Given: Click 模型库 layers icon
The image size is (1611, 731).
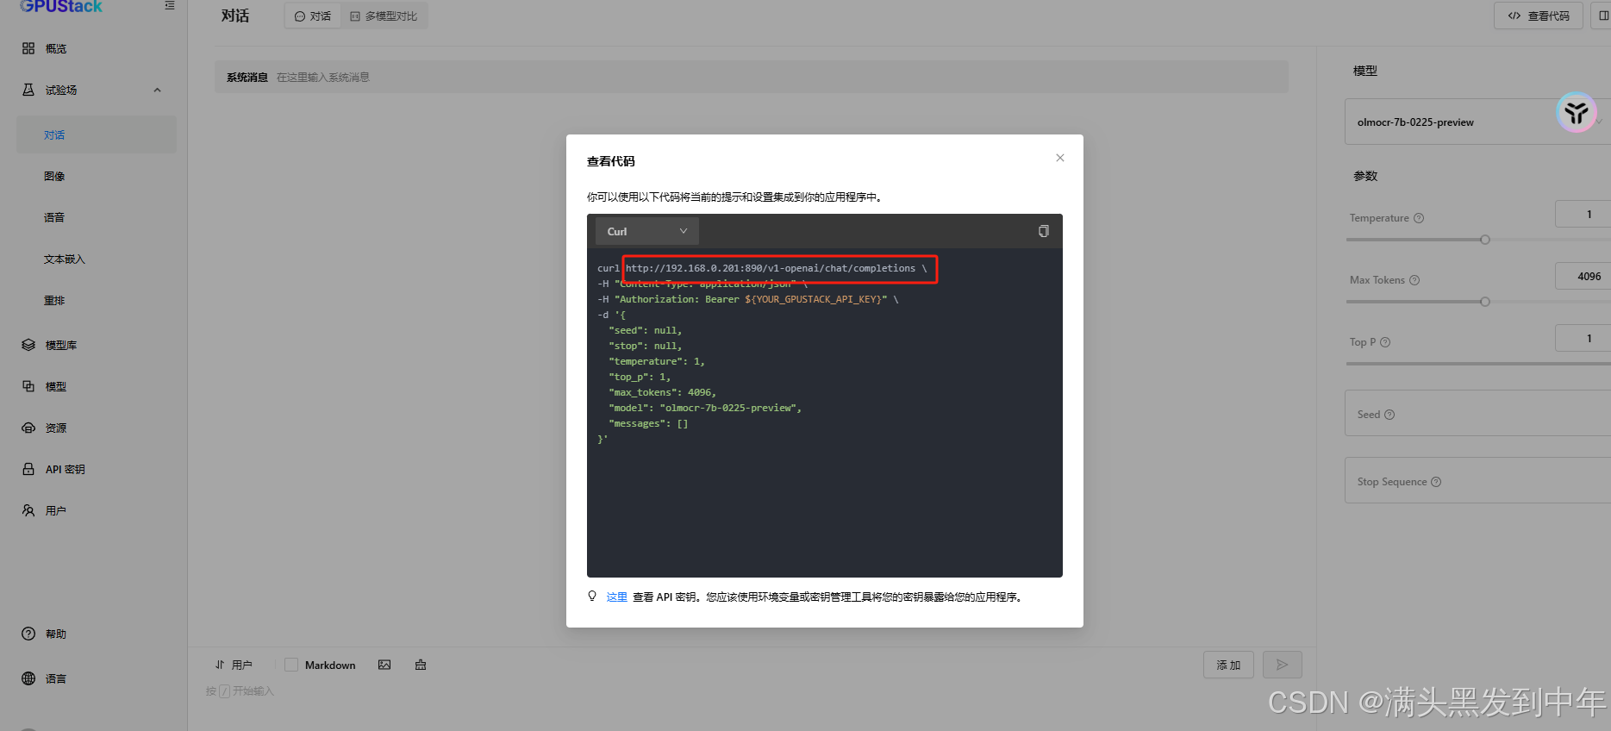Looking at the screenshot, I should (x=28, y=345).
